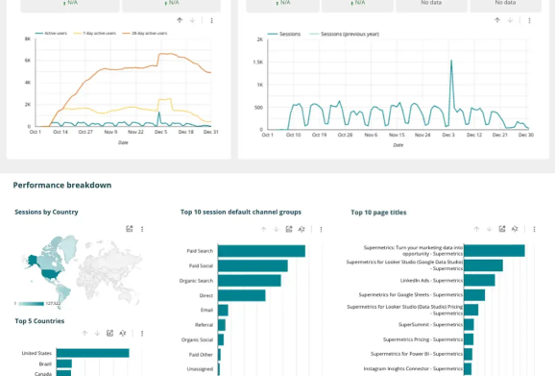Open more options on channel groups chart
This screenshot has width=555, height=376.
point(321,229)
